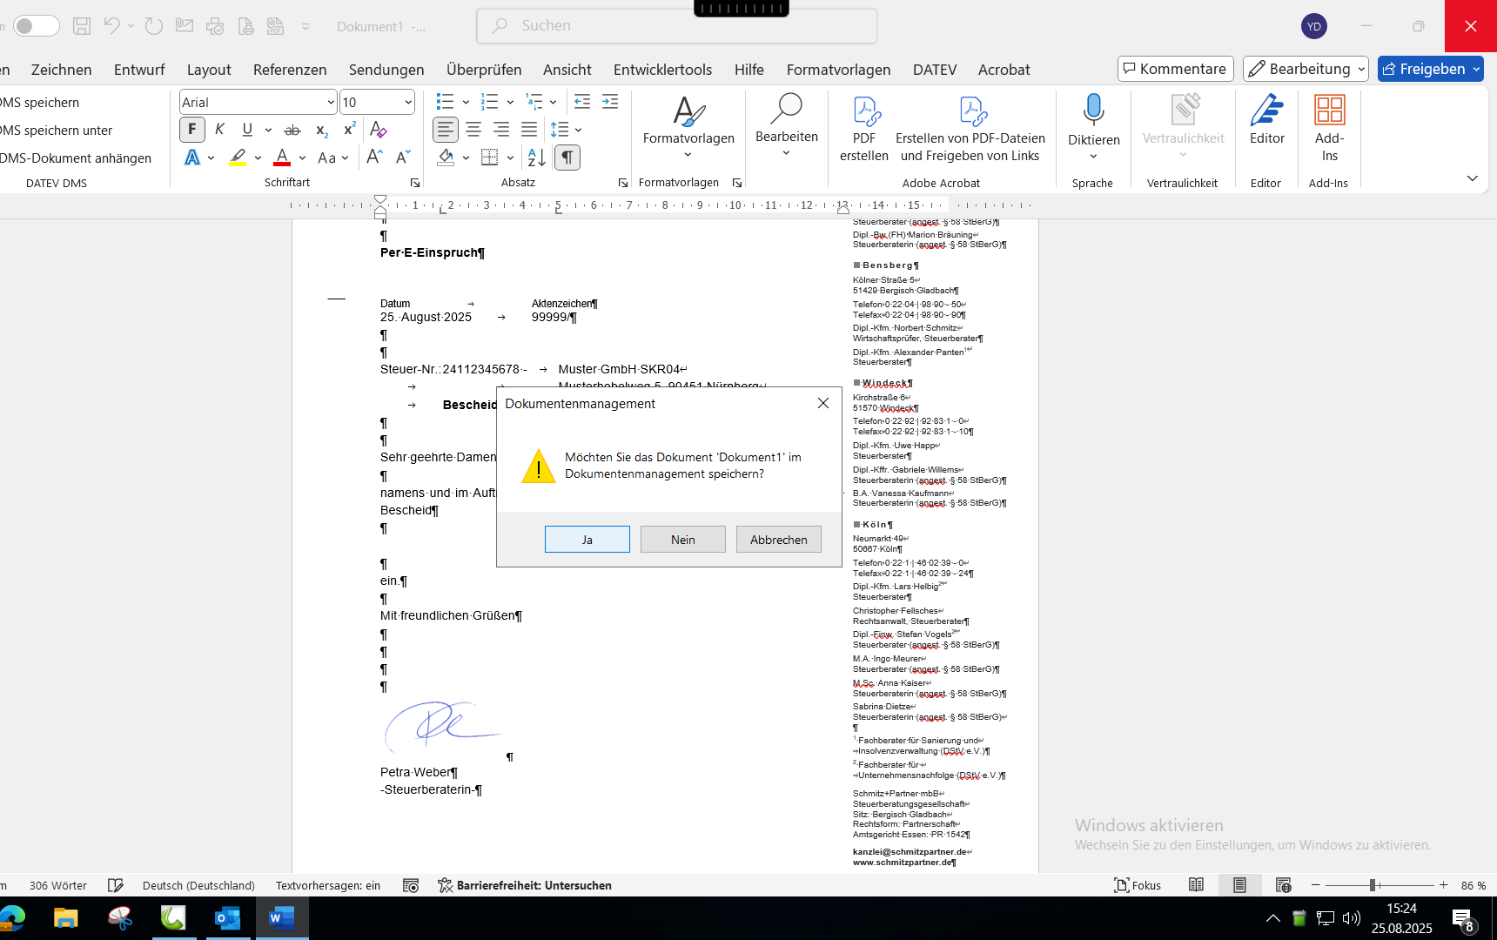Open Outlook from the taskbar
1497x940 pixels.
coord(227,917)
